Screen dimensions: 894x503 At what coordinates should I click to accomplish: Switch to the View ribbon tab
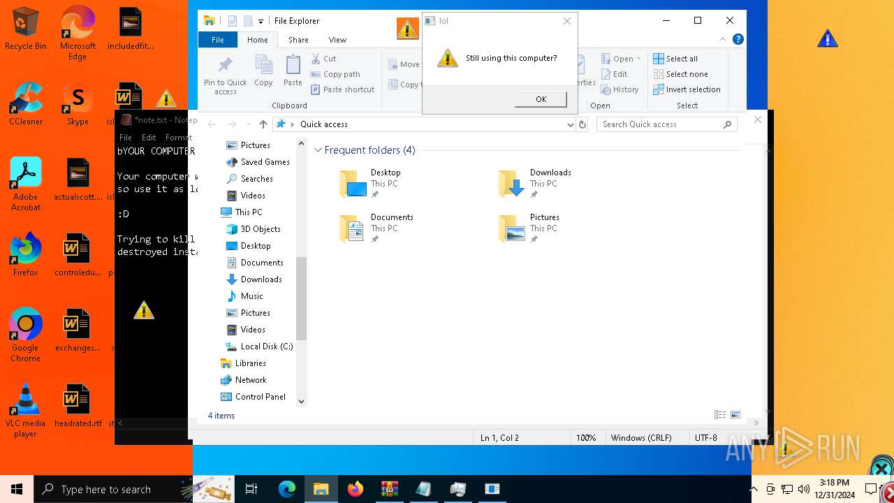[337, 40]
